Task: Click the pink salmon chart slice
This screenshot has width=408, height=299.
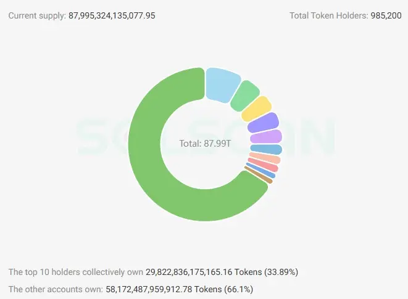Action: [264, 166]
